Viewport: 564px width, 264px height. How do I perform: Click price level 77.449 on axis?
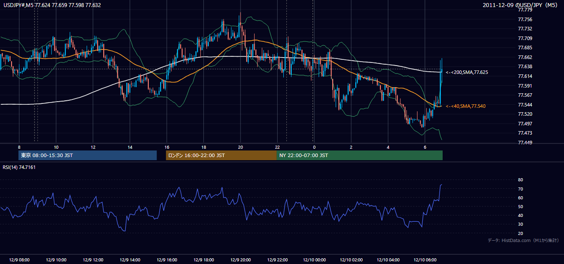pos(524,143)
